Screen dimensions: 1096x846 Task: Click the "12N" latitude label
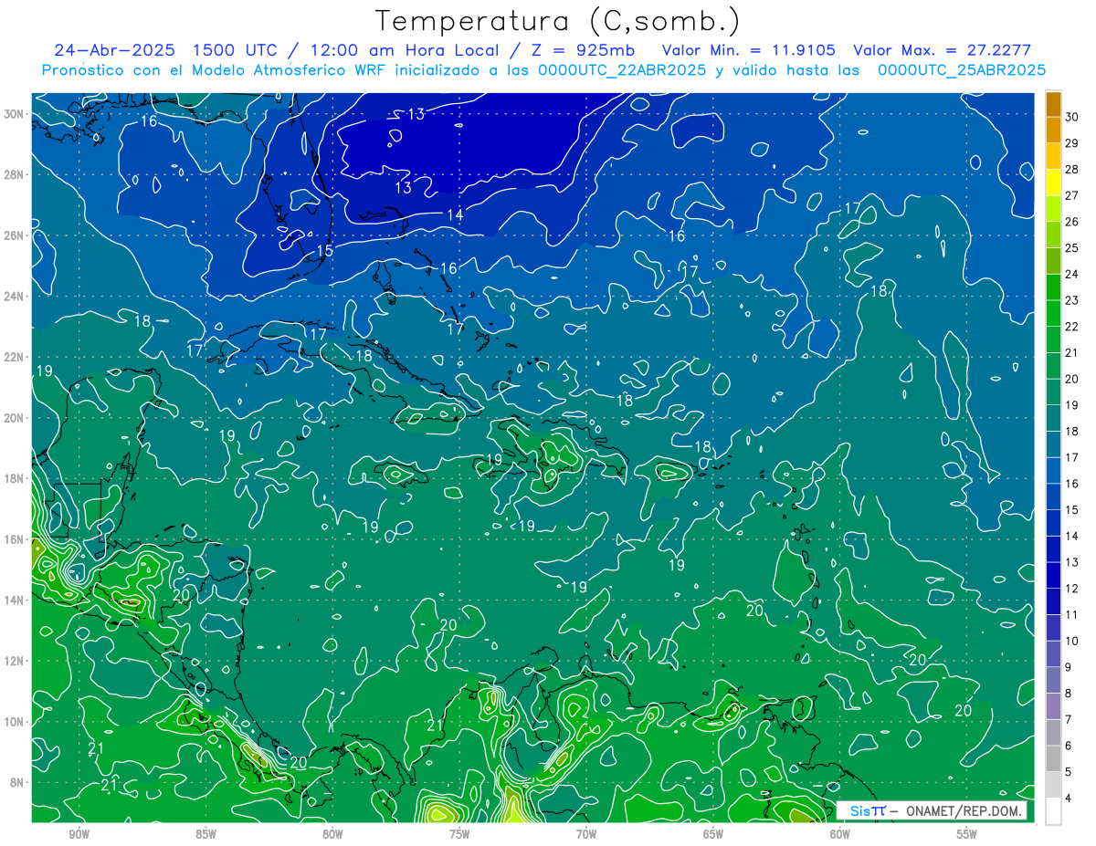[x=14, y=661]
